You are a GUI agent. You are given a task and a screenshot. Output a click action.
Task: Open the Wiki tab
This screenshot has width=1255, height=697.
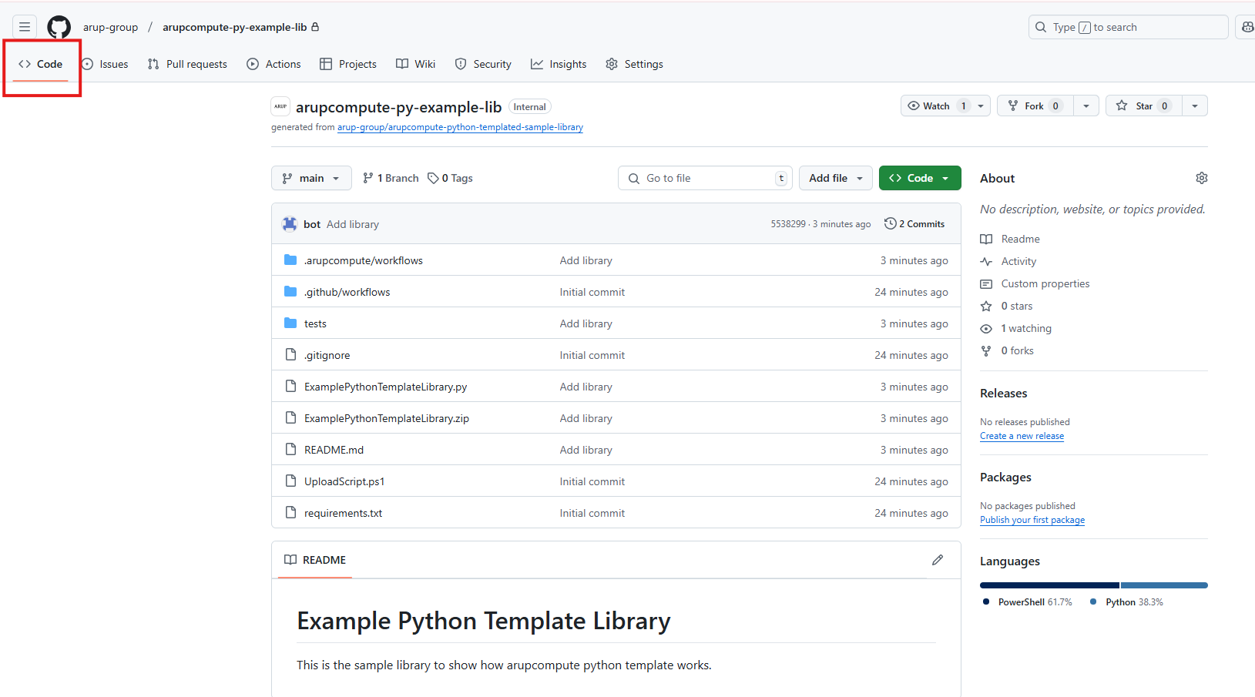coord(416,64)
